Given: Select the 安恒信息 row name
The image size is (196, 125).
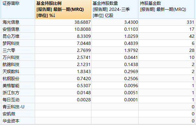Looking at the screenshot, I should tap(11, 29).
